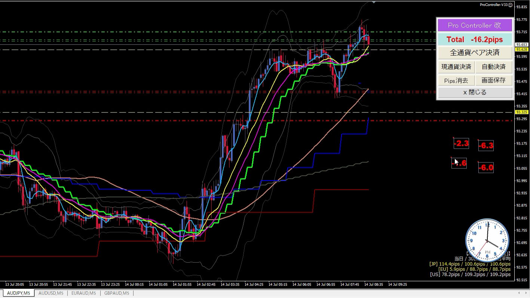
Task: Click the 13 Jul 20:05 time axis label
Action: [15, 284]
